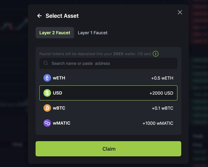Claim the selected faucet tokens
This screenshot has width=208, height=167.
coord(108,149)
